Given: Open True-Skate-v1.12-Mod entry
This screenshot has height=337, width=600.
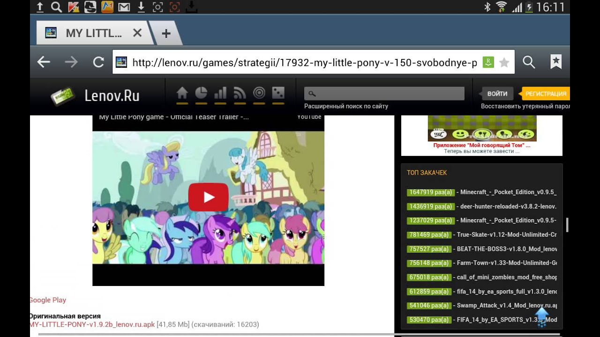Looking at the screenshot, I should tap(482, 235).
